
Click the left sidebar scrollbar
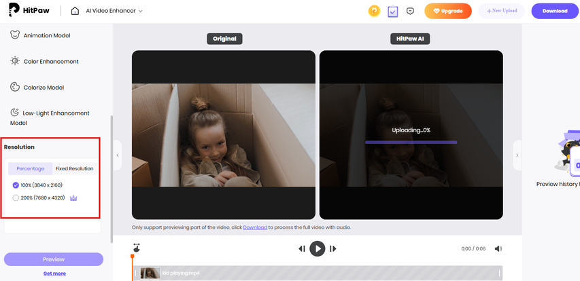coord(112,179)
